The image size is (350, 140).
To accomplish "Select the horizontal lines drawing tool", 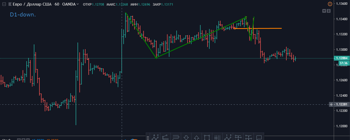I will (176, 137).
